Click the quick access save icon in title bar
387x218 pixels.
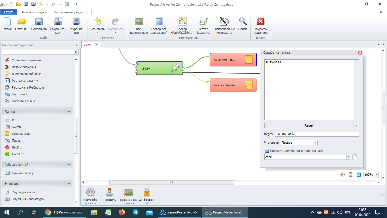[x=26, y=4]
